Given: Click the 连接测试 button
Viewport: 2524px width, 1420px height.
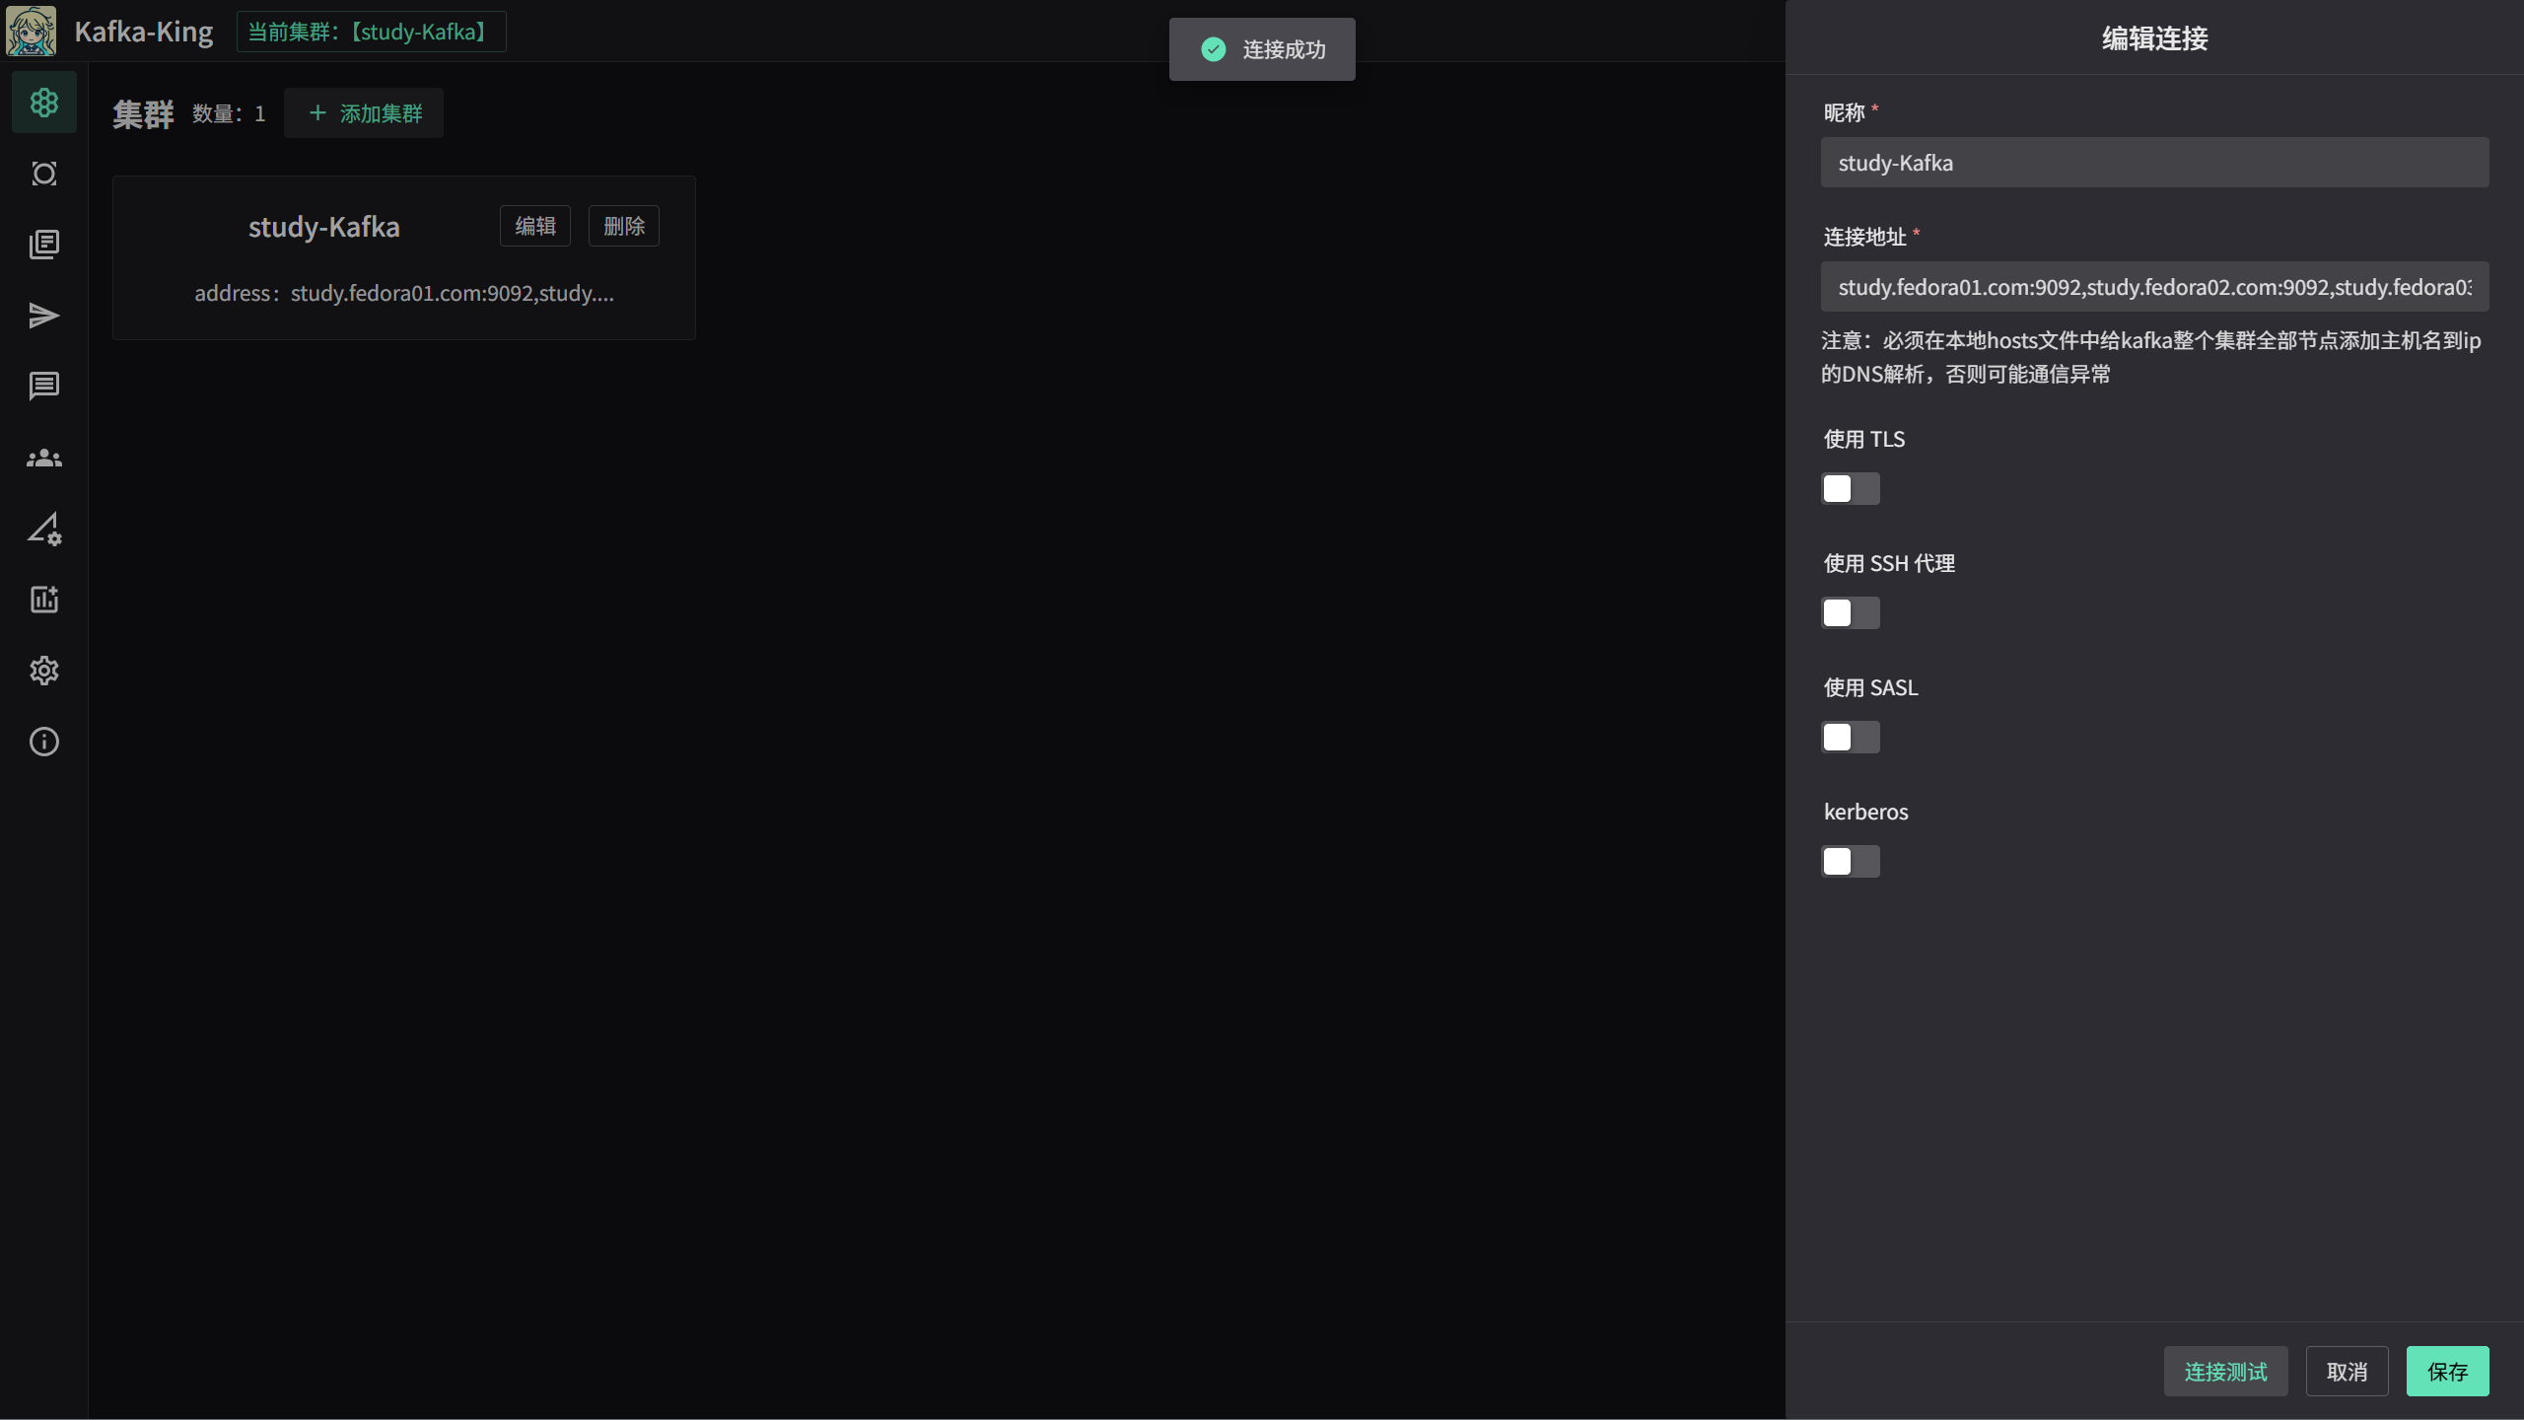Looking at the screenshot, I should click(2224, 1371).
